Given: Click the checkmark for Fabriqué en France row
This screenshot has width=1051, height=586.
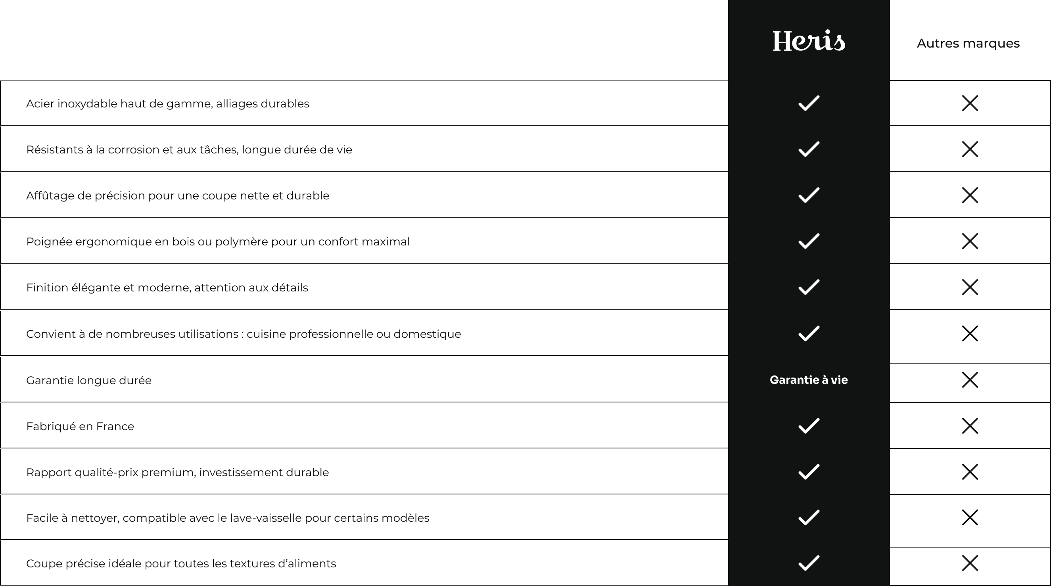Looking at the screenshot, I should point(809,426).
